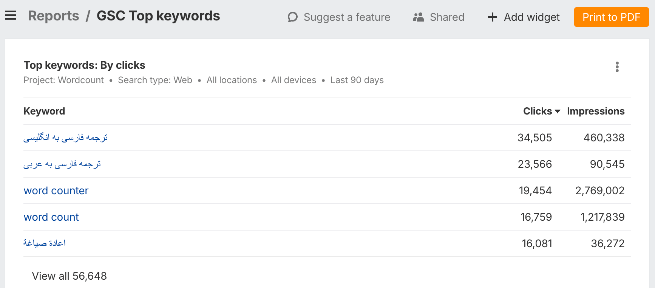Open the 'word counter' keyword link
655x288 pixels.
tap(56, 190)
